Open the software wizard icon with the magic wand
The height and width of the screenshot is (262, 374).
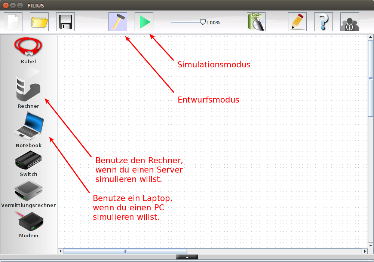coord(256,22)
